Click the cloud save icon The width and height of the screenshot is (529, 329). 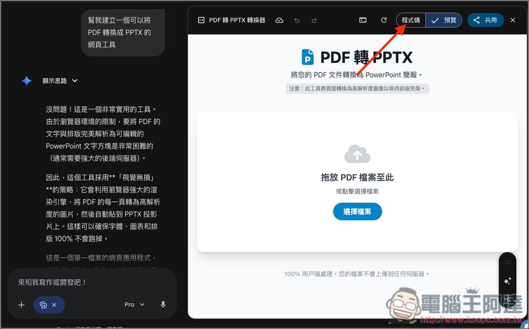pos(279,20)
